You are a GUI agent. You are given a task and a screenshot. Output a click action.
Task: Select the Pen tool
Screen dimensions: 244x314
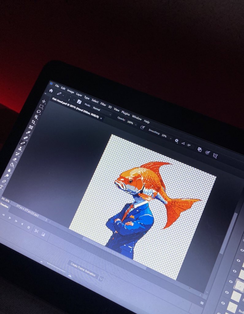pyautogui.click(x=4, y=181)
